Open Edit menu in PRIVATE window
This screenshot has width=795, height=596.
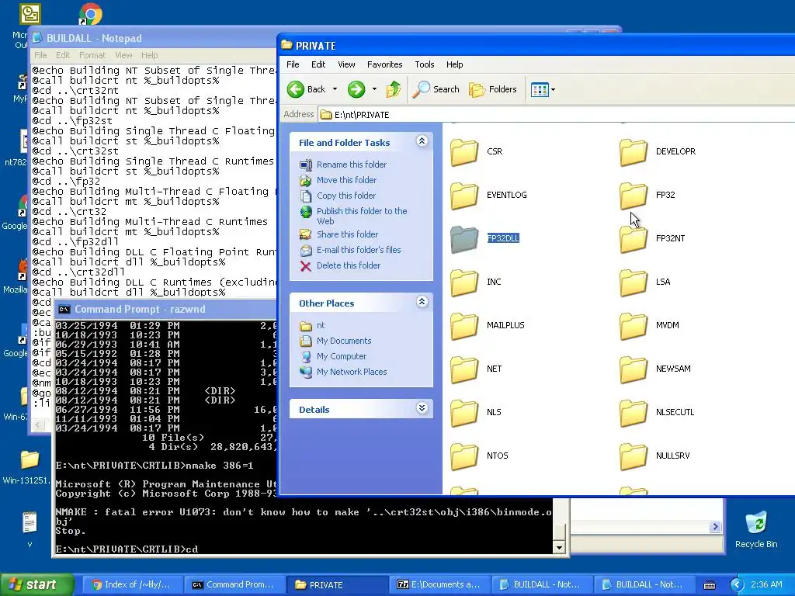[x=318, y=64]
